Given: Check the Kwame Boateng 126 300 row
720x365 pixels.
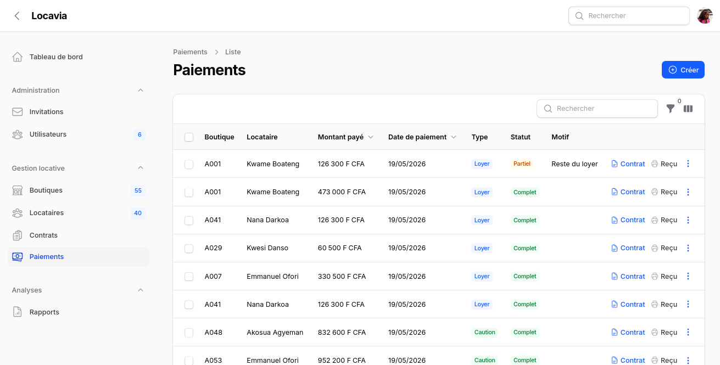Looking at the screenshot, I should point(189,164).
